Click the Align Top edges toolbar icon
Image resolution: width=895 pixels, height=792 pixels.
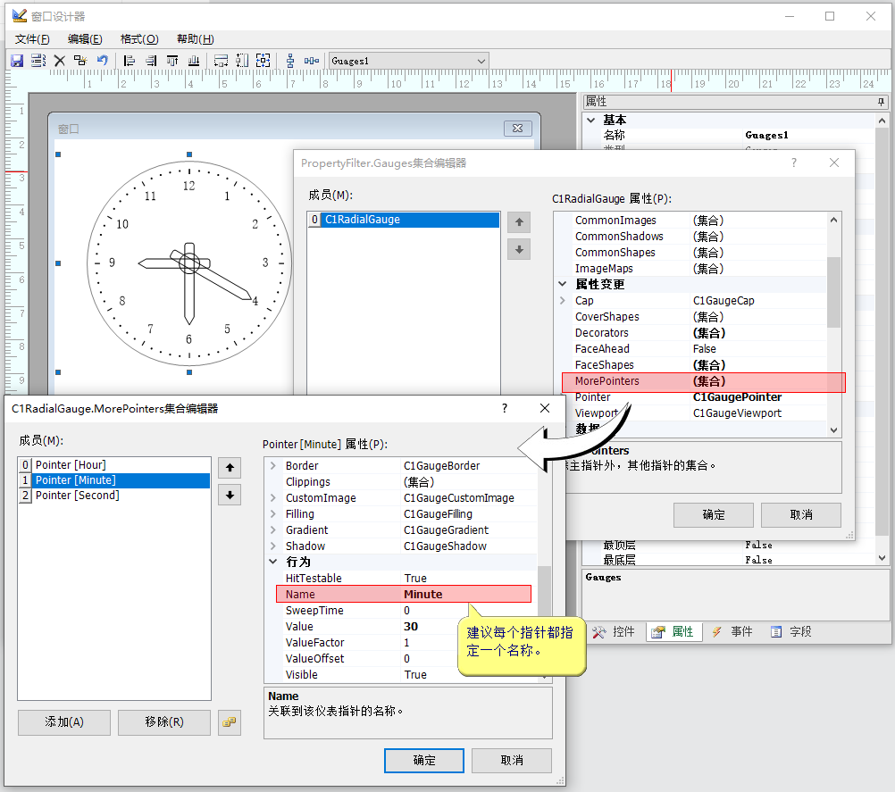tap(172, 61)
